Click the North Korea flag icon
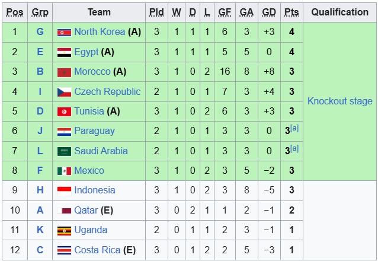This screenshot has height=261, width=378. click(x=64, y=32)
